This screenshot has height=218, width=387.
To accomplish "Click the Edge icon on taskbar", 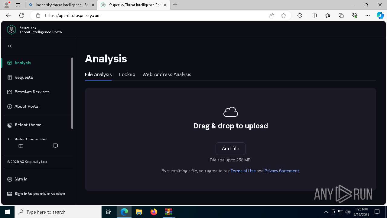I will point(124,212).
